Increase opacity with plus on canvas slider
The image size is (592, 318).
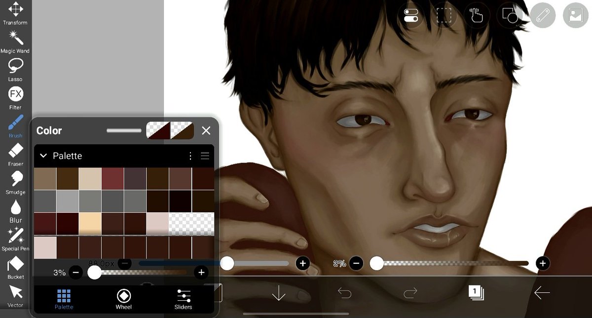543,264
